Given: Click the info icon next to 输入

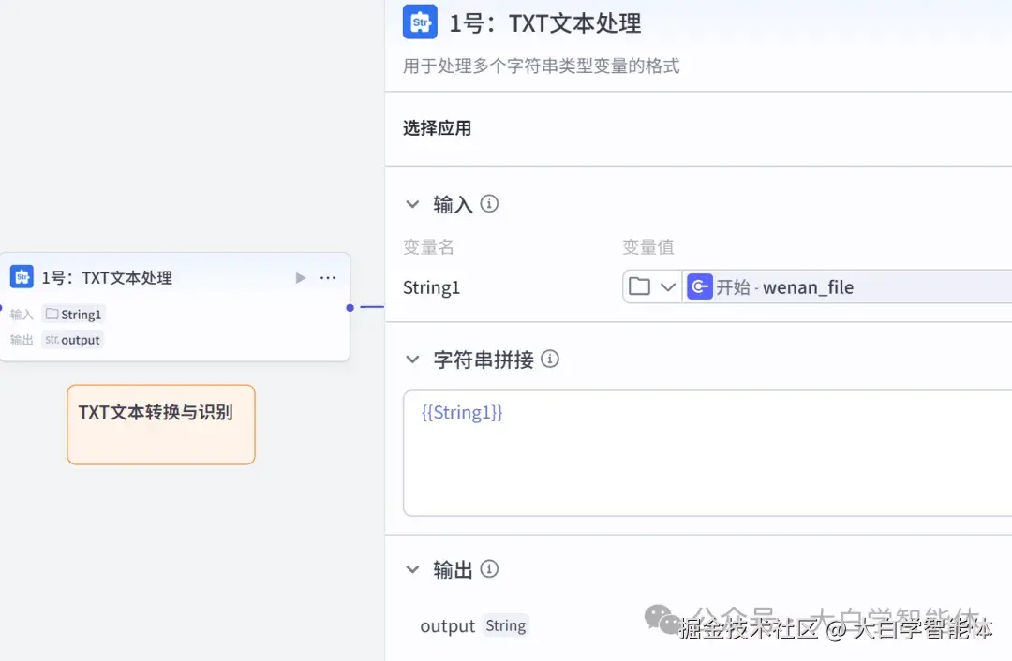Looking at the screenshot, I should [489, 203].
